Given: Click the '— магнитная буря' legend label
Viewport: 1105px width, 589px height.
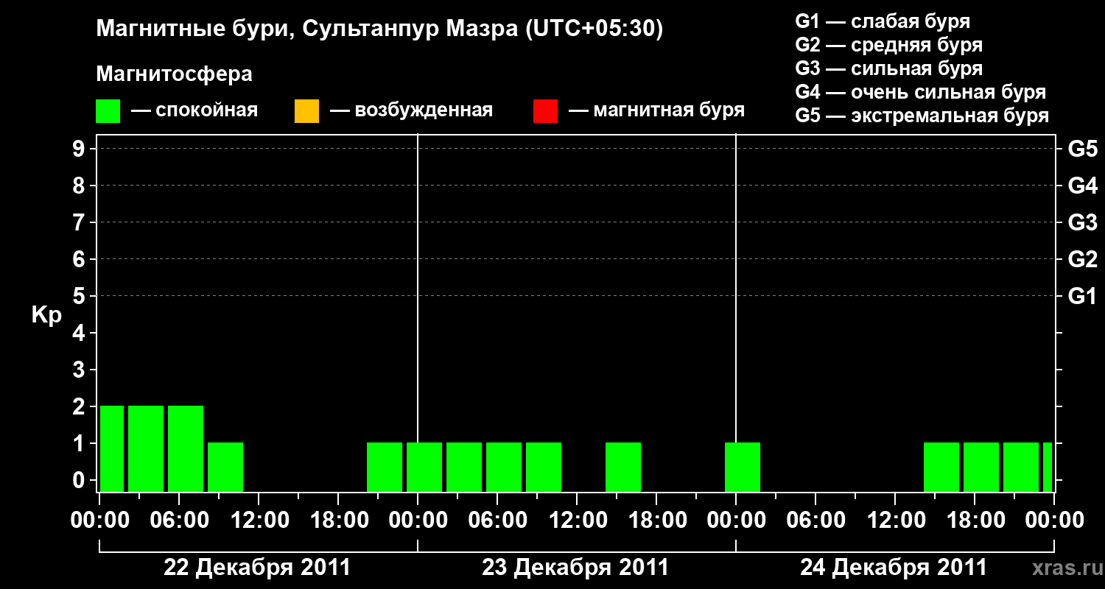Looking at the screenshot, I should tap(656, 110).
